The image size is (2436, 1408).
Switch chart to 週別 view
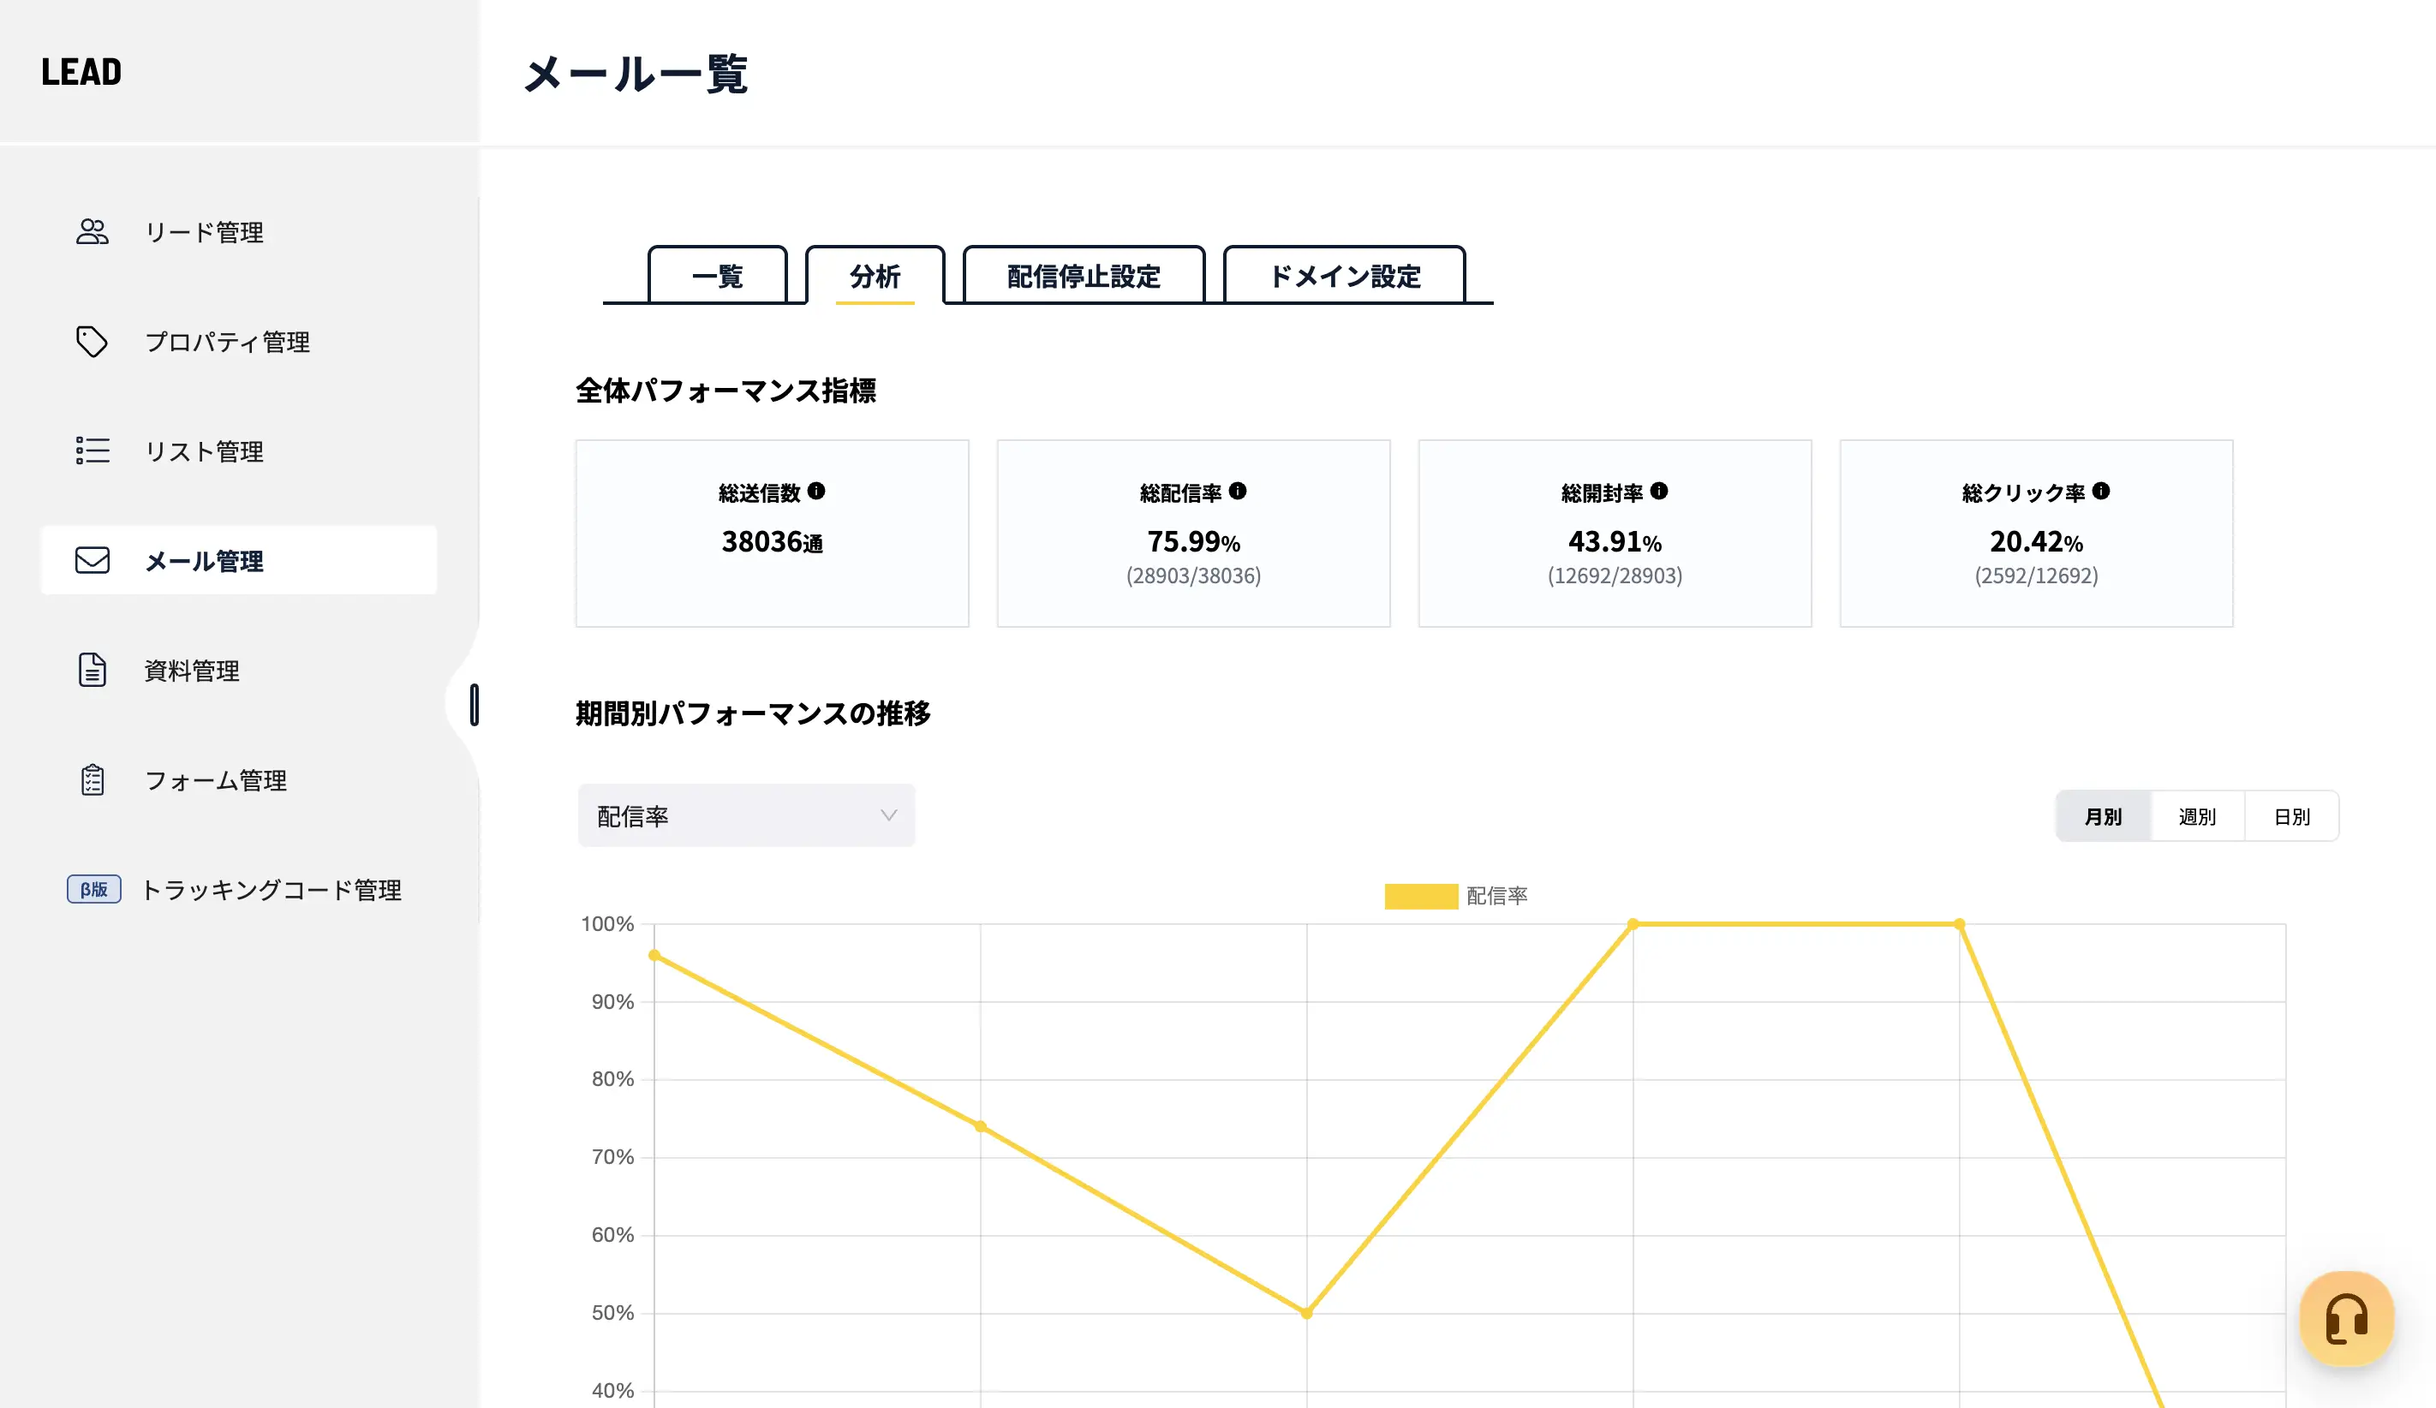[x=2196, y=815]
